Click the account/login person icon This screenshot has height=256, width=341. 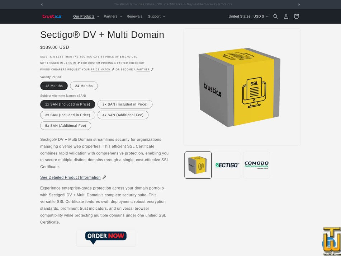(x=286, y=16)
